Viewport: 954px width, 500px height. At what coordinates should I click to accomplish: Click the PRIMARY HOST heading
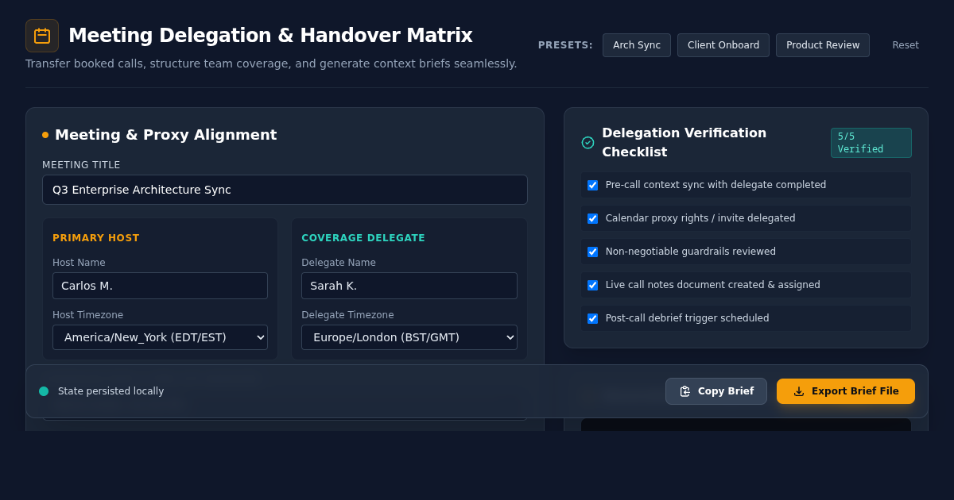[96, 238]
